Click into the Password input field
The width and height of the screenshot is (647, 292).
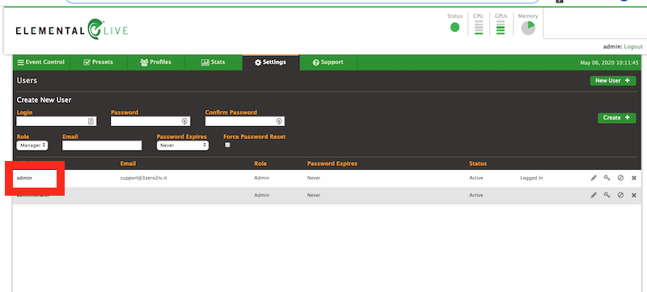150,121
